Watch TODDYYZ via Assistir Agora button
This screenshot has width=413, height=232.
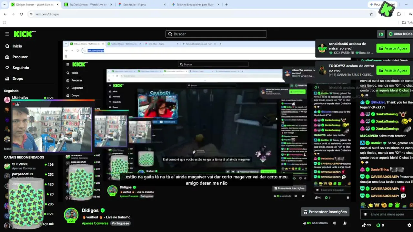(393, 70)
